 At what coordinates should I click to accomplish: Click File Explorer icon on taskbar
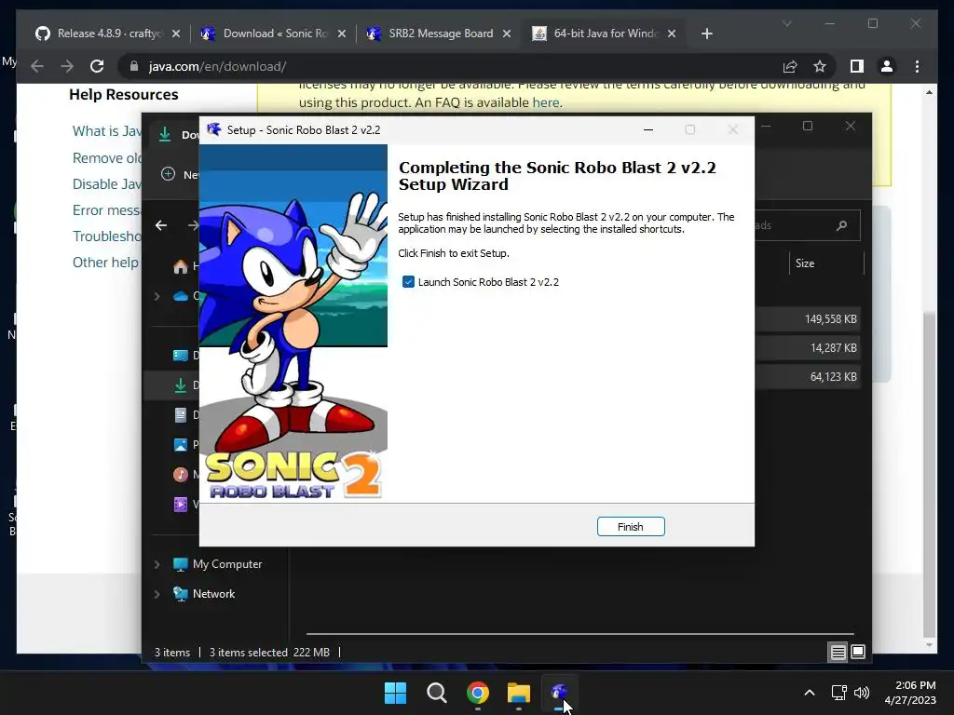pyautogui.click(x=519, y=693)
